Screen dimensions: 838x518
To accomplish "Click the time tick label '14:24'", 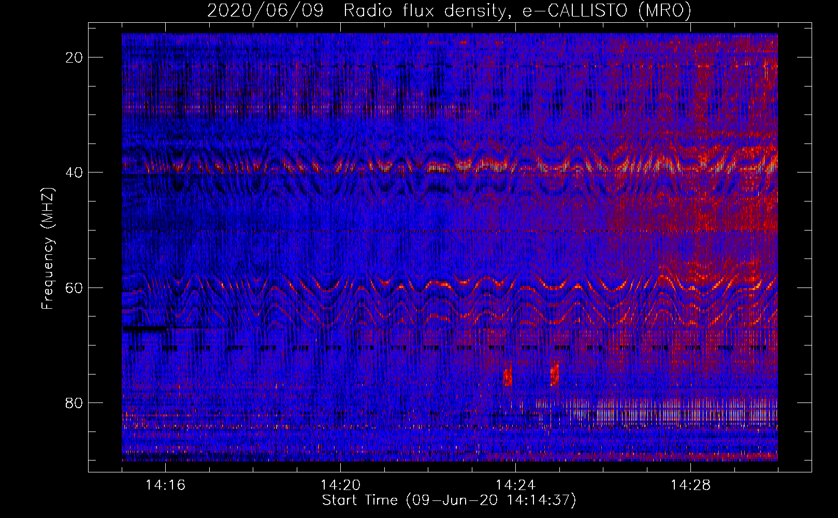I will 515,485.
